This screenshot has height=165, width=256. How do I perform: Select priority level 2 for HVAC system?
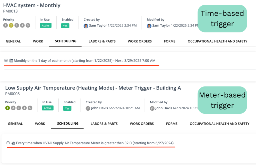click(11, 25)
